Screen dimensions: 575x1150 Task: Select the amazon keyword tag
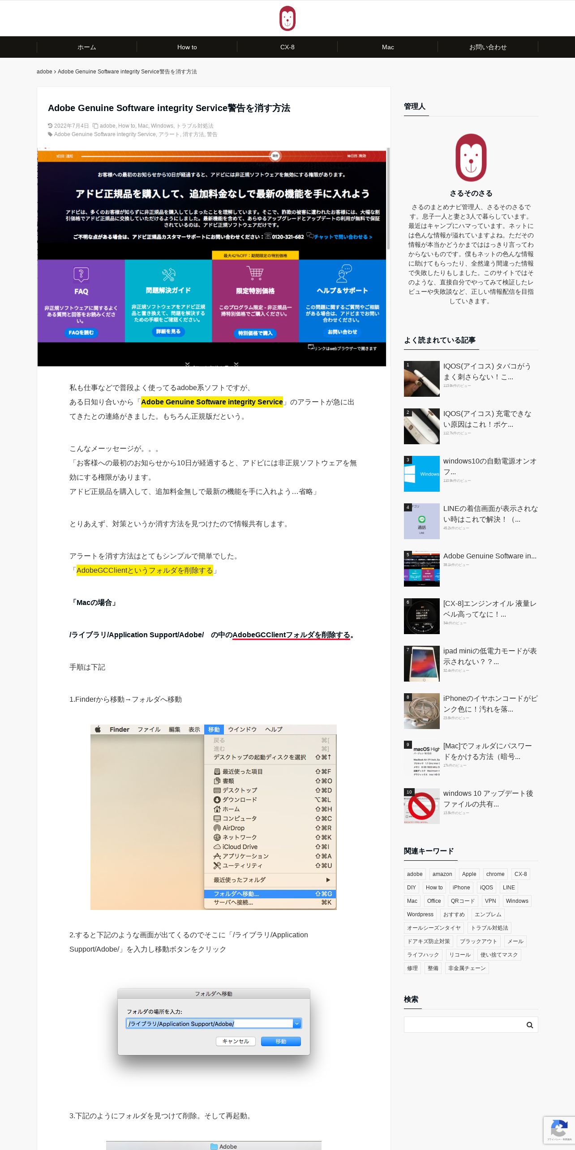click(x=442, y=874)
